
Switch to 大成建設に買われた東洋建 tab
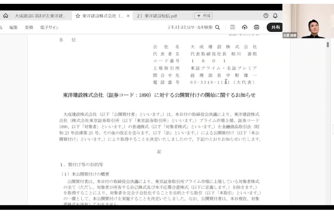point(40,16)
